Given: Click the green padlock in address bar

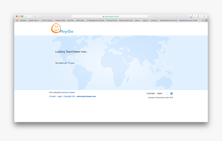Looking at the screenshot, I should coord(103,16).
